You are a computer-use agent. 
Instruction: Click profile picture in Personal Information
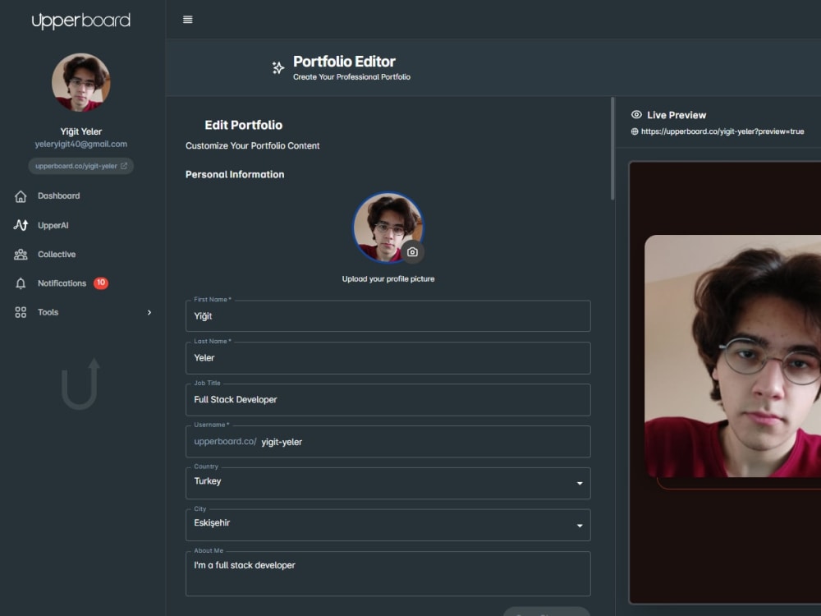388,228
